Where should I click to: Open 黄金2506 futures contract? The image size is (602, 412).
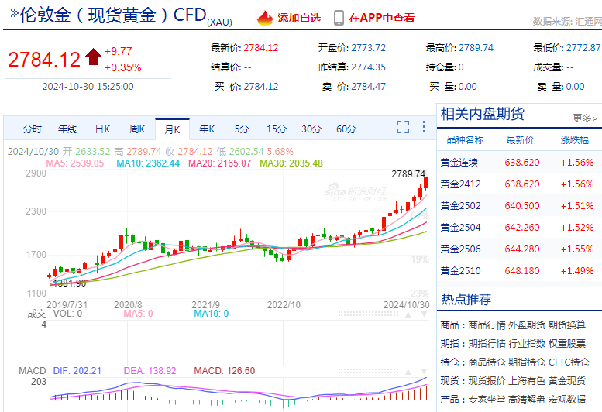click(x=519, y=249)
